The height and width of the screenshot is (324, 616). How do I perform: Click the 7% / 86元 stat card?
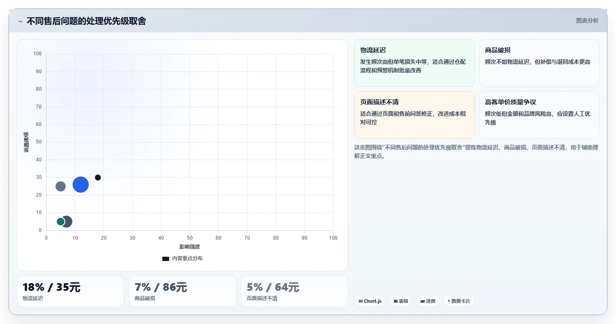coord(182,291)
